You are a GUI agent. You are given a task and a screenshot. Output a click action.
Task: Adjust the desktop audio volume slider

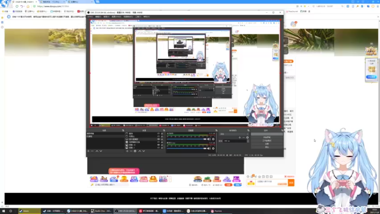pyautogui.click(x=187, y=139)
